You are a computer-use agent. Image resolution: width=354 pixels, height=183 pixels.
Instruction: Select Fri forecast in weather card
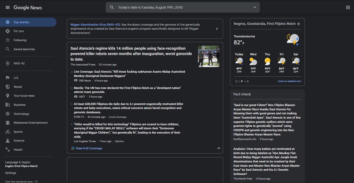281,63
